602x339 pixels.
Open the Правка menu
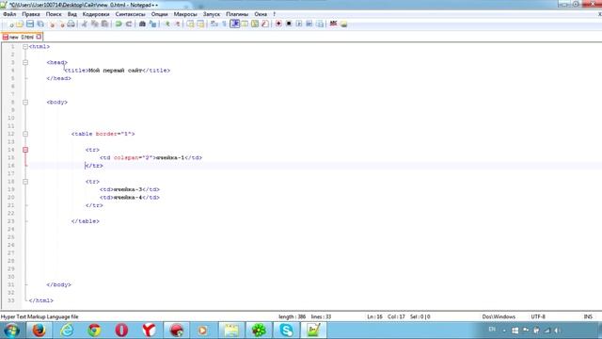coord(31,14)
